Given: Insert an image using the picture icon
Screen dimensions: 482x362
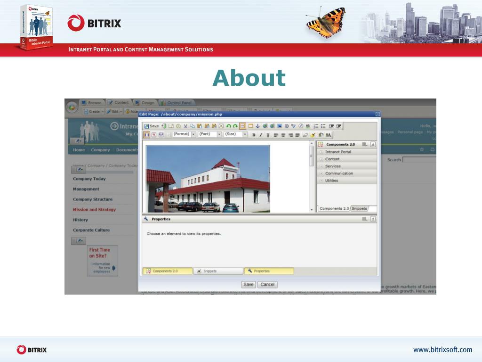Looking at the screenshot, I should [x=280, y=126].
